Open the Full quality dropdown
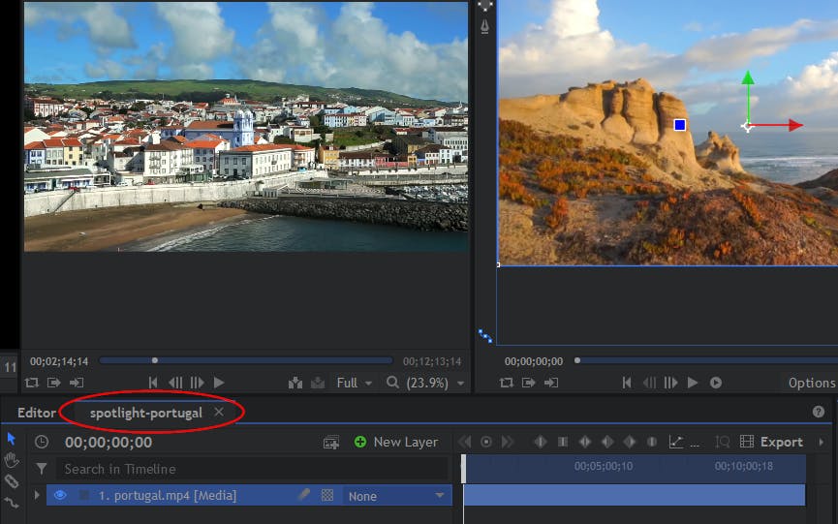838x524 pixels. (x=354, y=383)
